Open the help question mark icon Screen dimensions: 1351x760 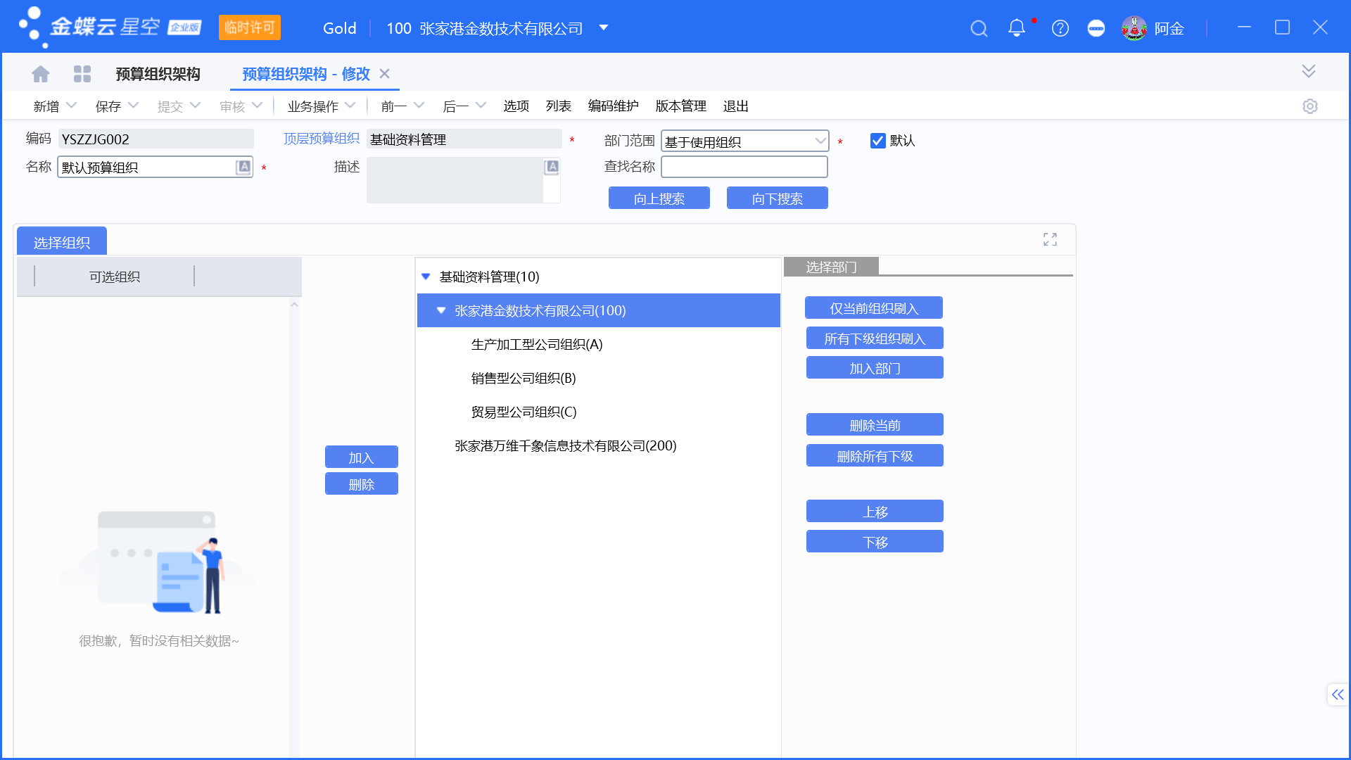point(1060,28)
